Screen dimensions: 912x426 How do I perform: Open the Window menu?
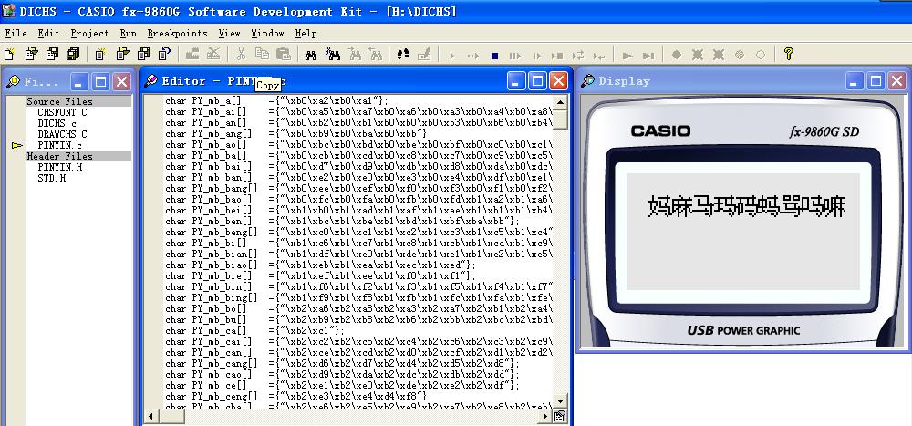(x=267, y=33)
